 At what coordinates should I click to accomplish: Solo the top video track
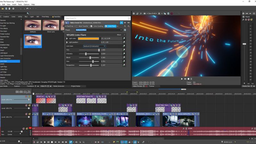pyautogui.click(x=29, y=97)
